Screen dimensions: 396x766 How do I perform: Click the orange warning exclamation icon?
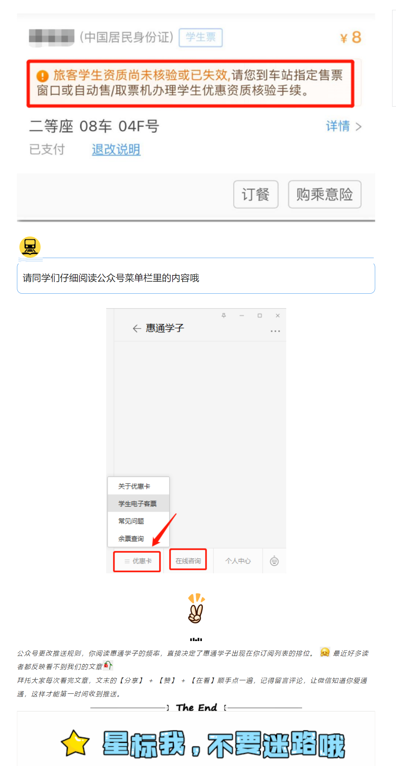point(42,76)
